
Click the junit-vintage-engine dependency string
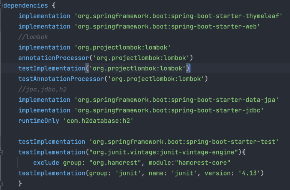coord(164,152)
